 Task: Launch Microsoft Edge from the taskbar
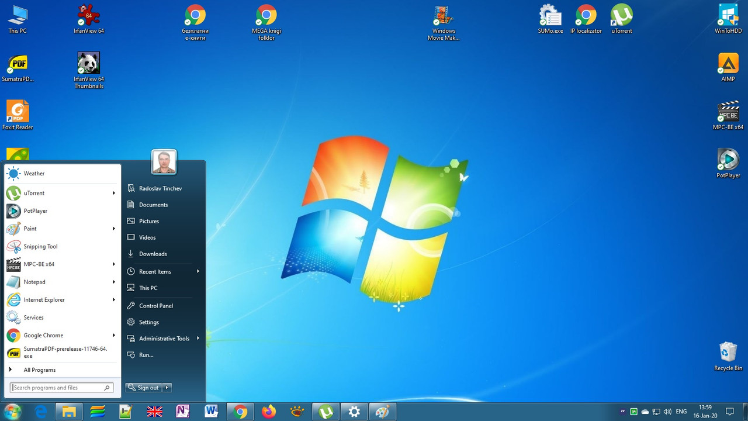pyautogui.click(x=41, y=412)
